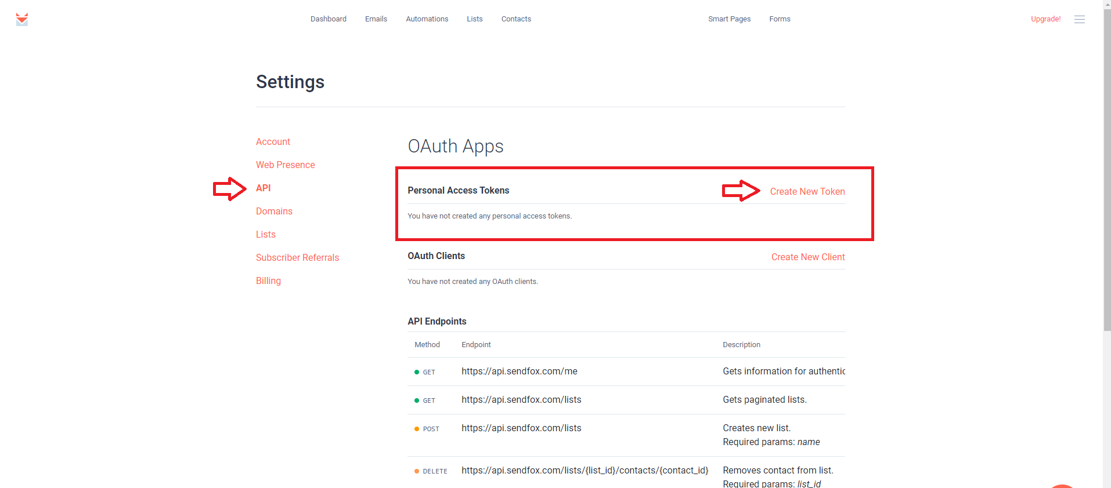Open Subscriber Referrals settings
The height and width of the screenshot is (488, 1111).
297,258
